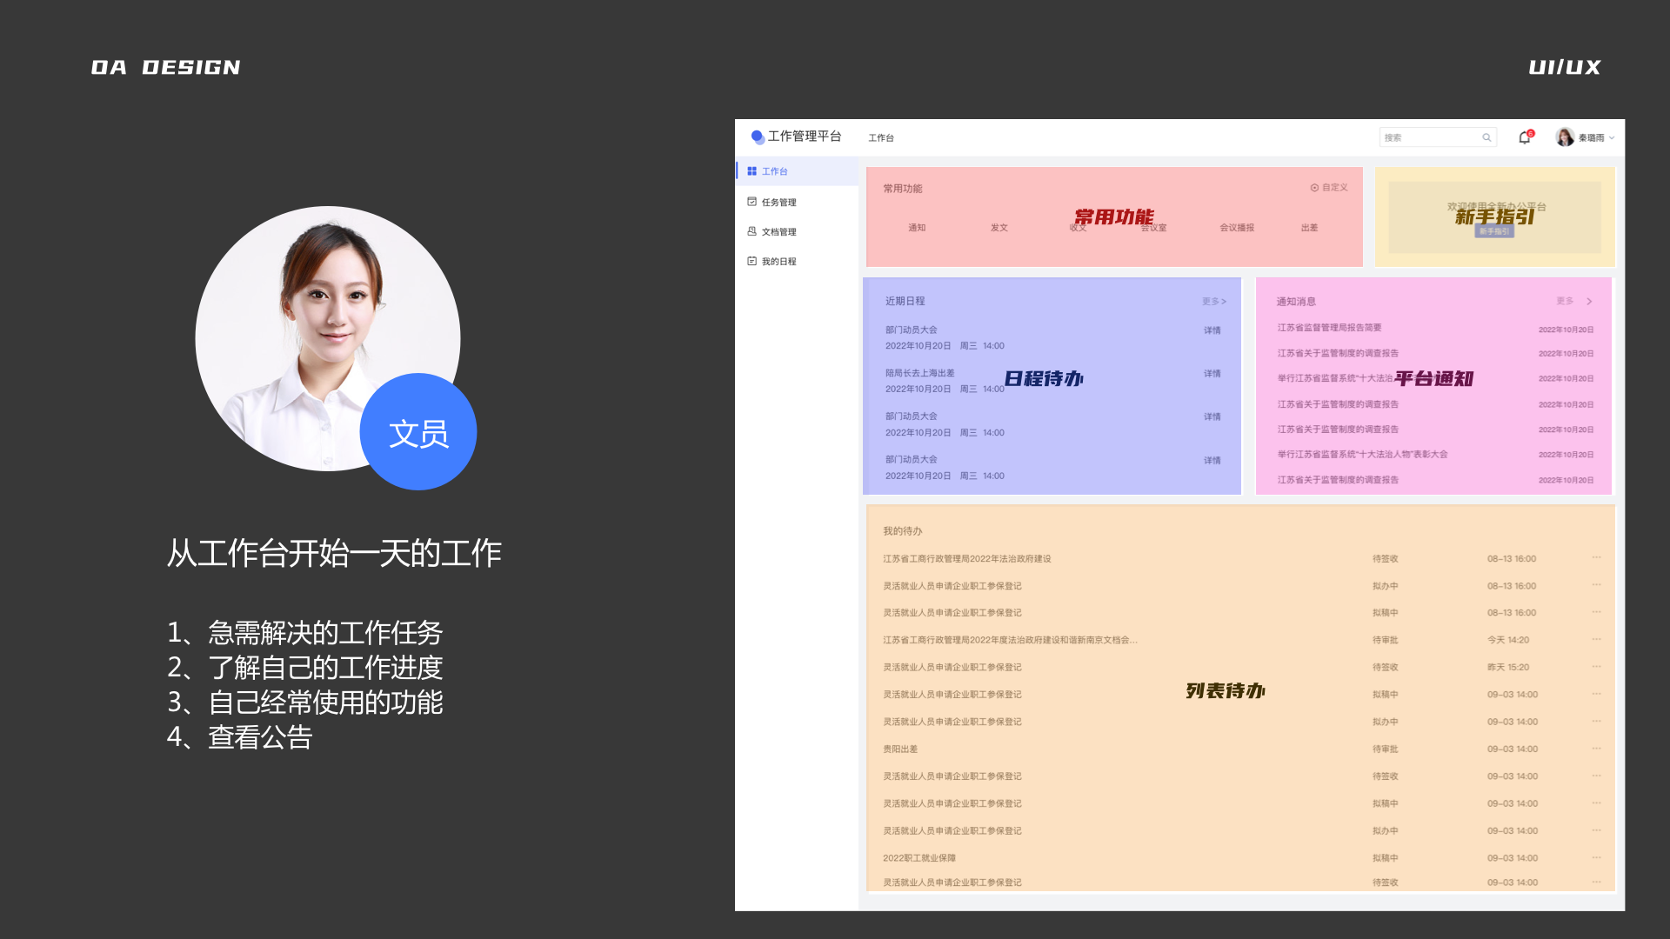The width and height of the screenshot is (1670, 939).
Task: Click into the 搜索 search field
Action: pyautogui.click(x=1428, y=137)
